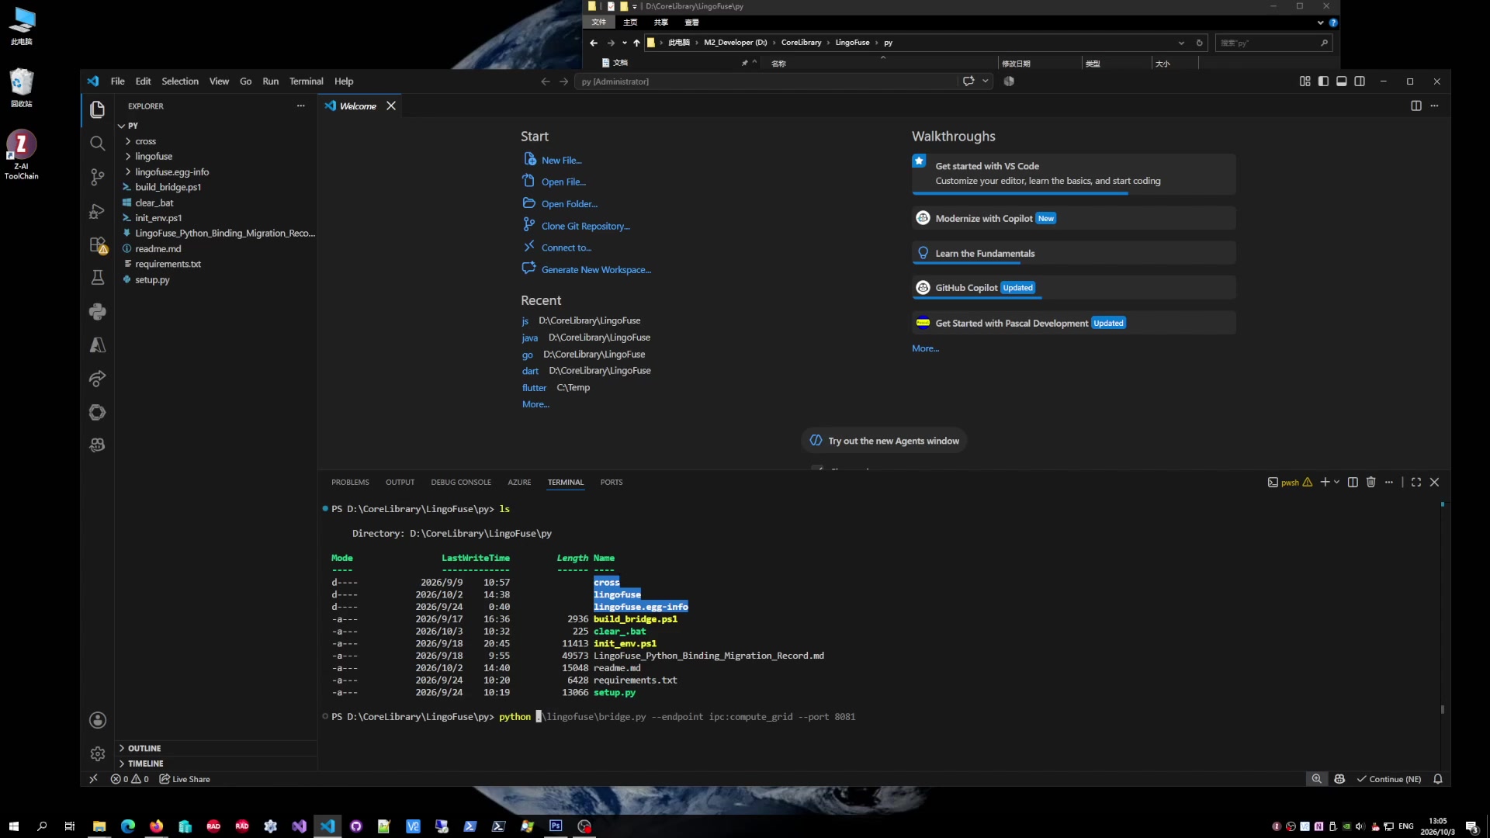Open the Accounts icon in activity bar
The width and height of the screenshot is (1490, 838).
[x=97, y=720]
